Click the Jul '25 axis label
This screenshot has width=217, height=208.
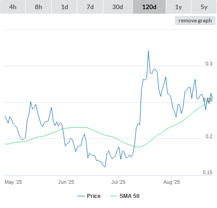point(118,182)
